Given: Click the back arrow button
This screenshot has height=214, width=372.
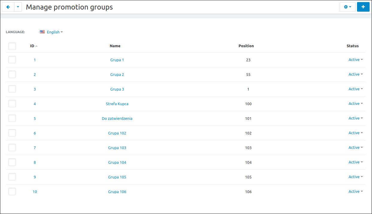Looking at the screenshot, I should click(x=8, y=7).
